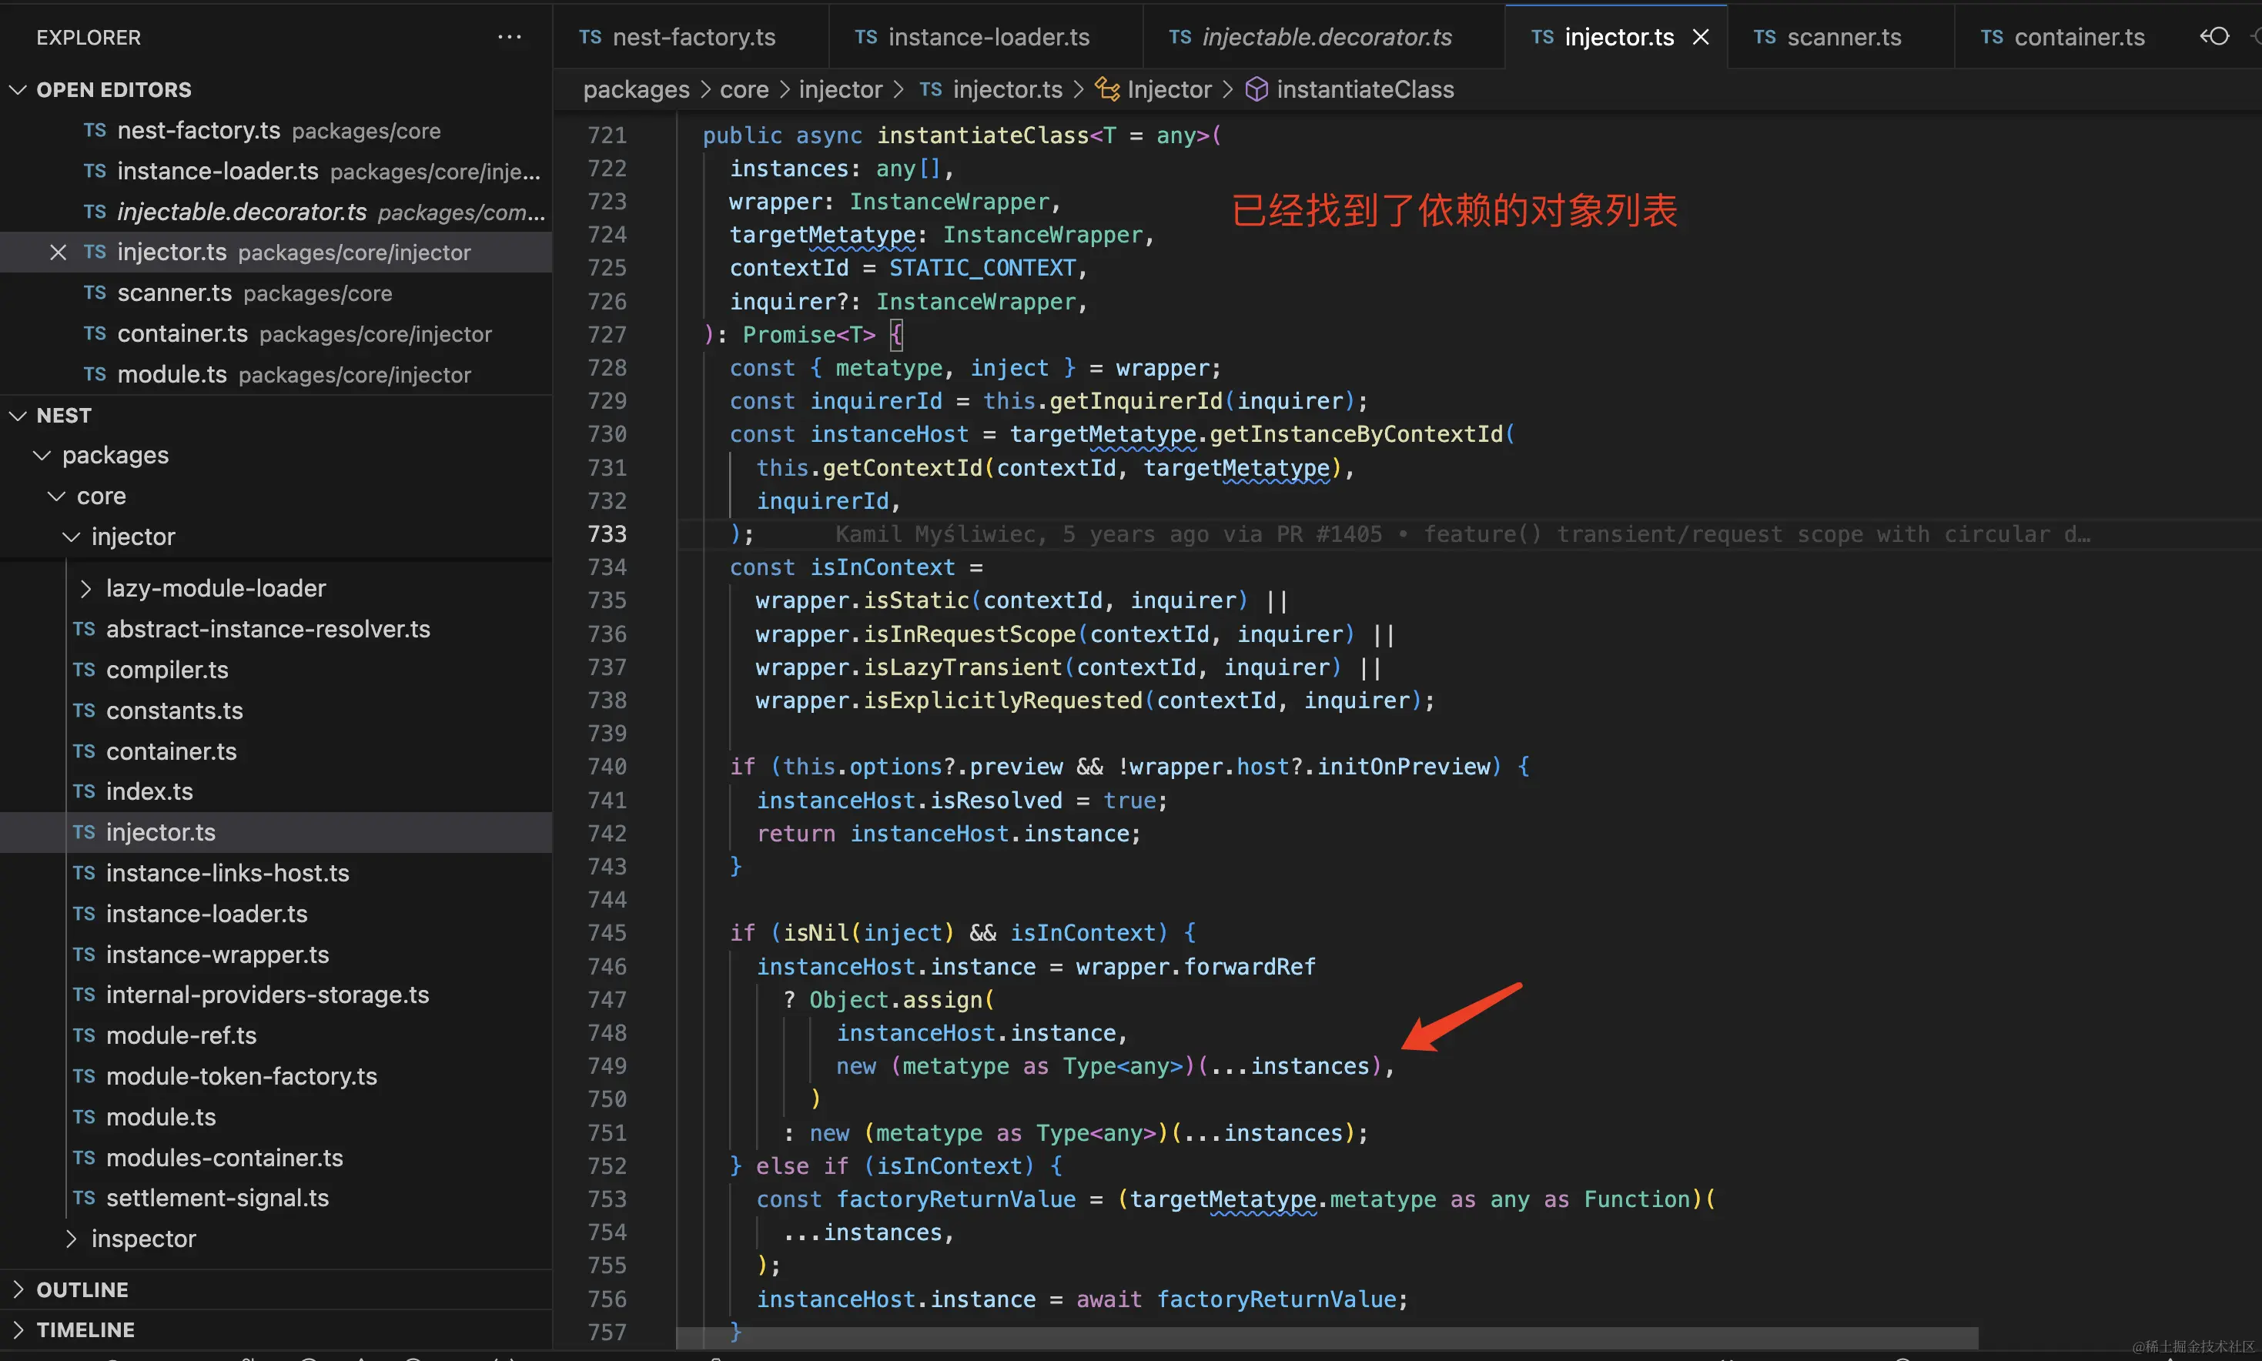Collapse the injector folder in tree

click(x=71, y=537)
